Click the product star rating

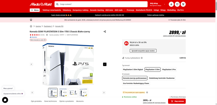(x=35, y=35)
